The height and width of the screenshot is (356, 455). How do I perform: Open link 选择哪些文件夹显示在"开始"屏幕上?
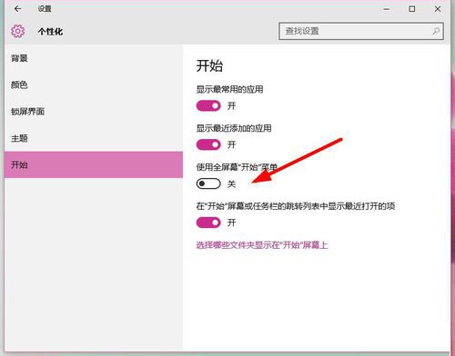pos(262,245)
